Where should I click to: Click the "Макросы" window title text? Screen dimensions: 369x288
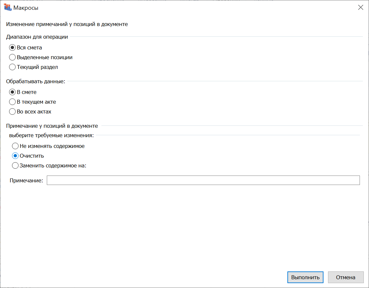pyautogui.click(x=26, y=8)
